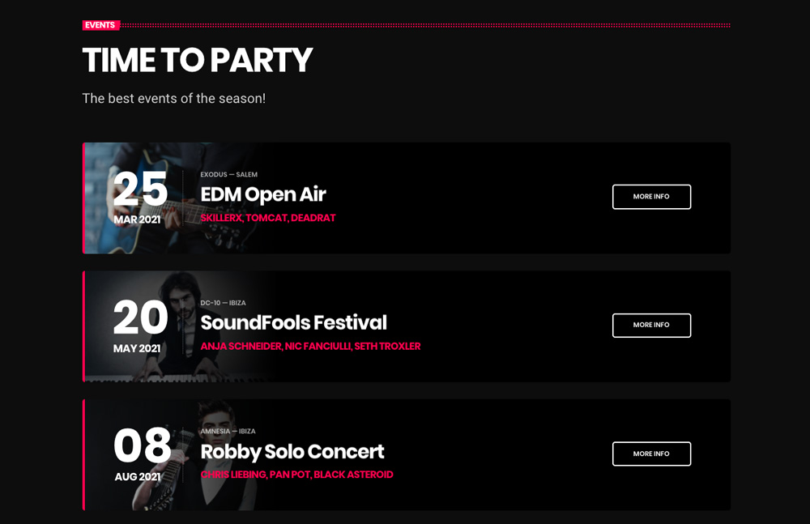Click the DC-10 — Ibiza venue label
The image size is (810, 524).
[x=224, y=303]
